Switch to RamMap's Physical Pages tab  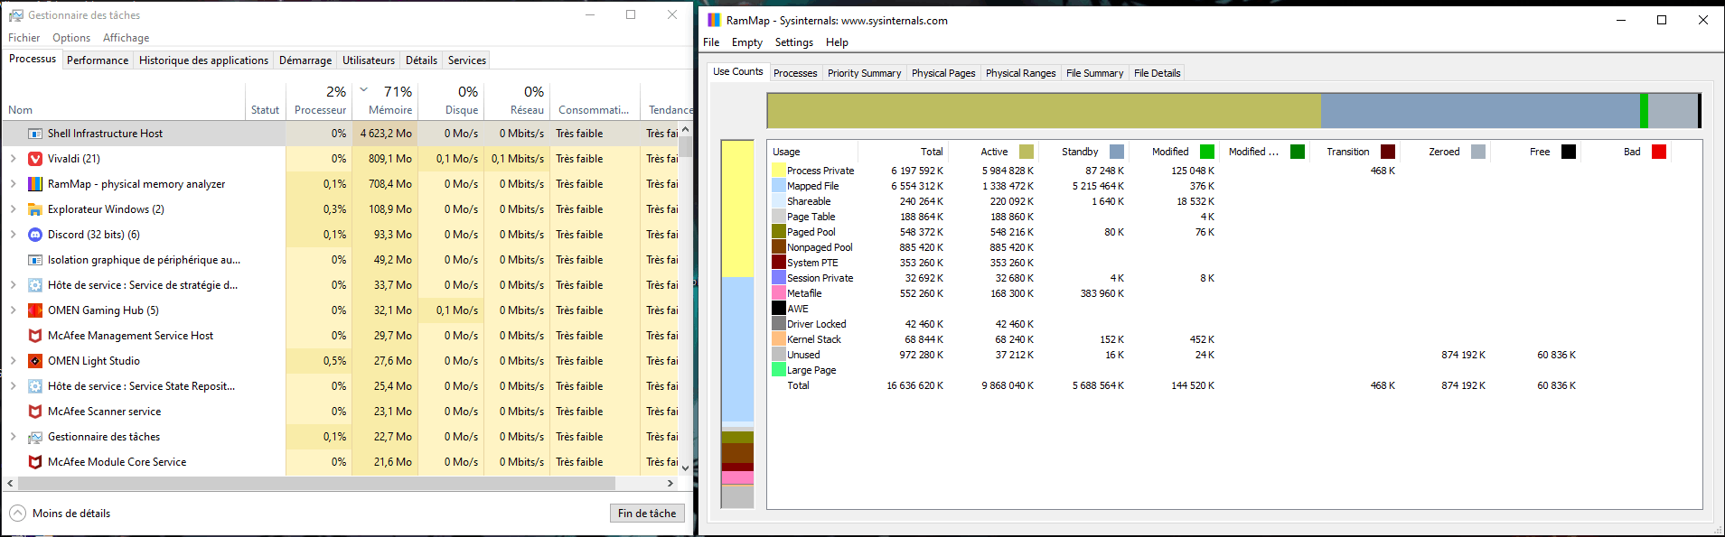click(x=943, y=73)
